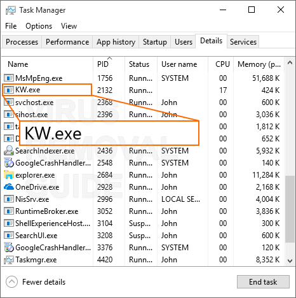Click the vertical scrollbar thumb
This screenshot has height=298, width=296.
pyautogui.click(x=290, y=209)
